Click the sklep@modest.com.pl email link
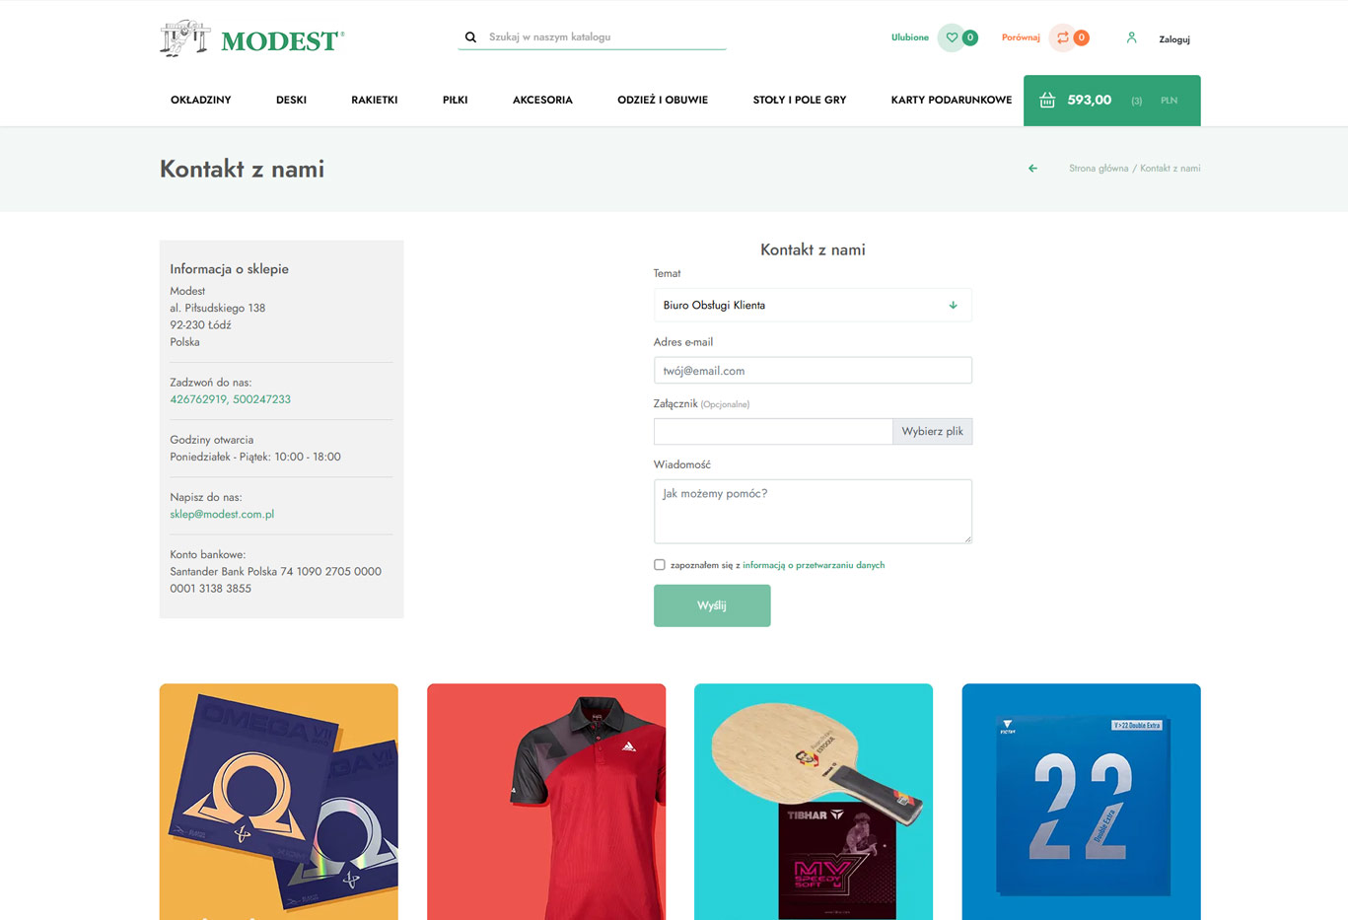1348x920 pixels. (222, 515)
